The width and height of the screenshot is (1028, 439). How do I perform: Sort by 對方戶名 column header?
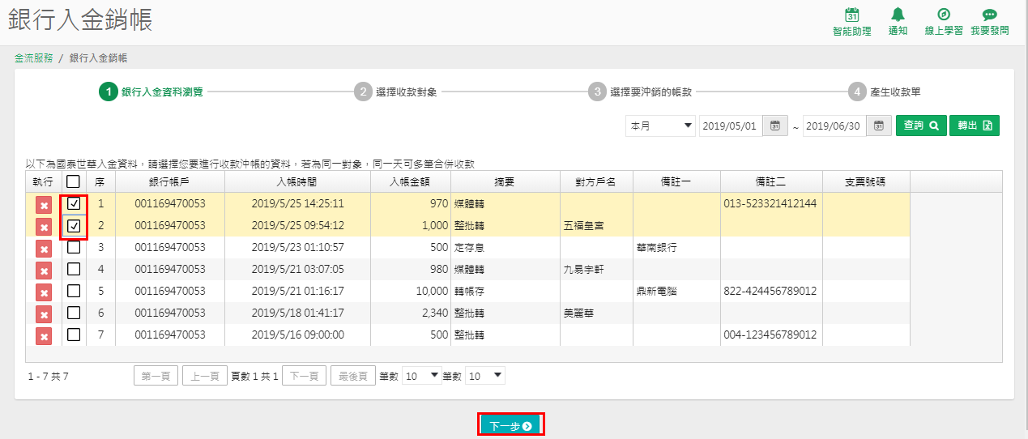point(596,181)
